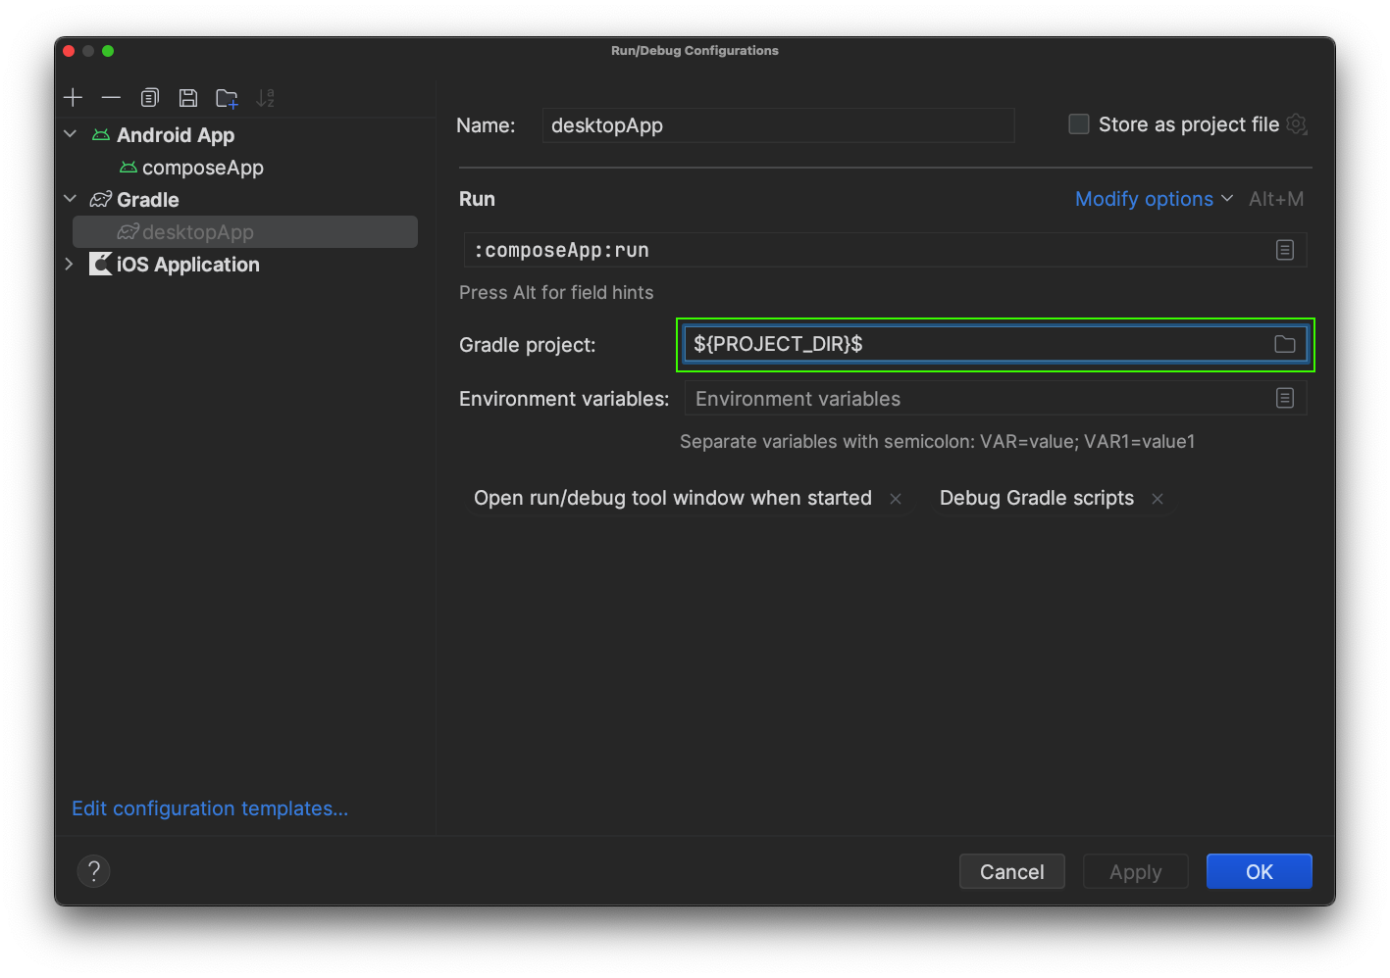Viewport: 1390px width, 978px height.
Task: Collapse the Gradle tree node
Action: tap(70, 199)
